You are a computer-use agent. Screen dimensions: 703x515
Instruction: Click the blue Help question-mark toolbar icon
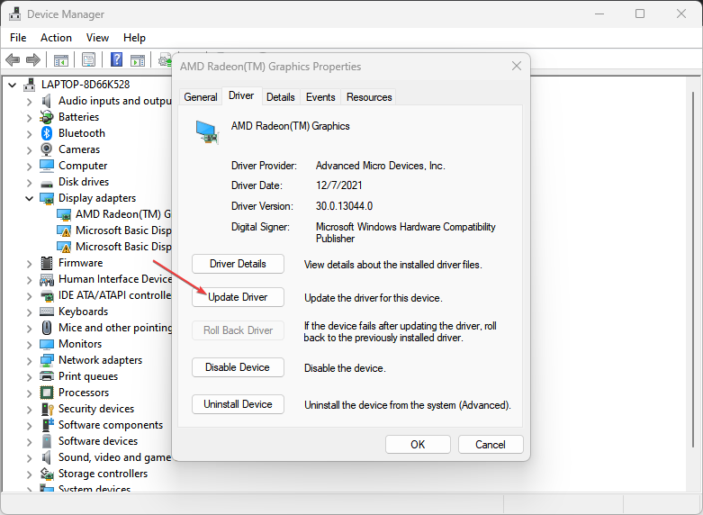[116, 60]
